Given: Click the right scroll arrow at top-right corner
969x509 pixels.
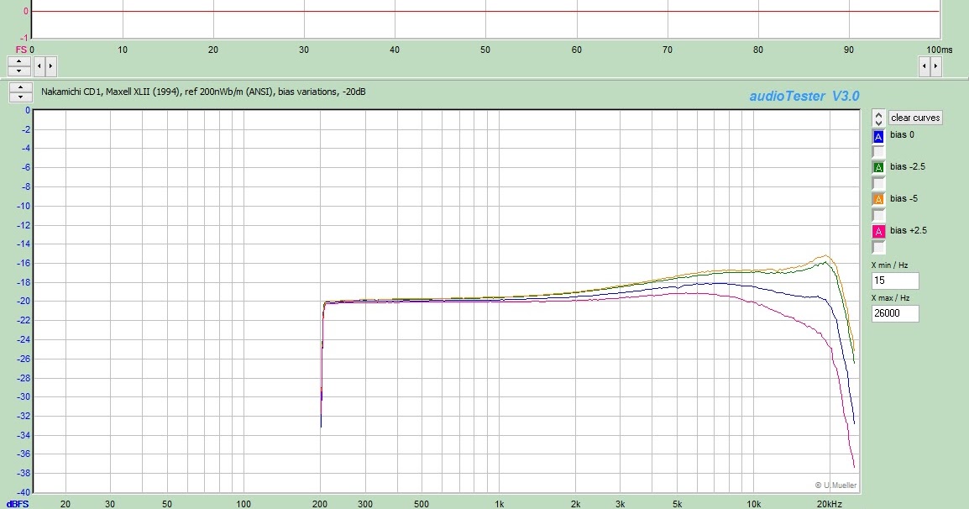Looking at the screenshot, I should [x=937, y=65].
